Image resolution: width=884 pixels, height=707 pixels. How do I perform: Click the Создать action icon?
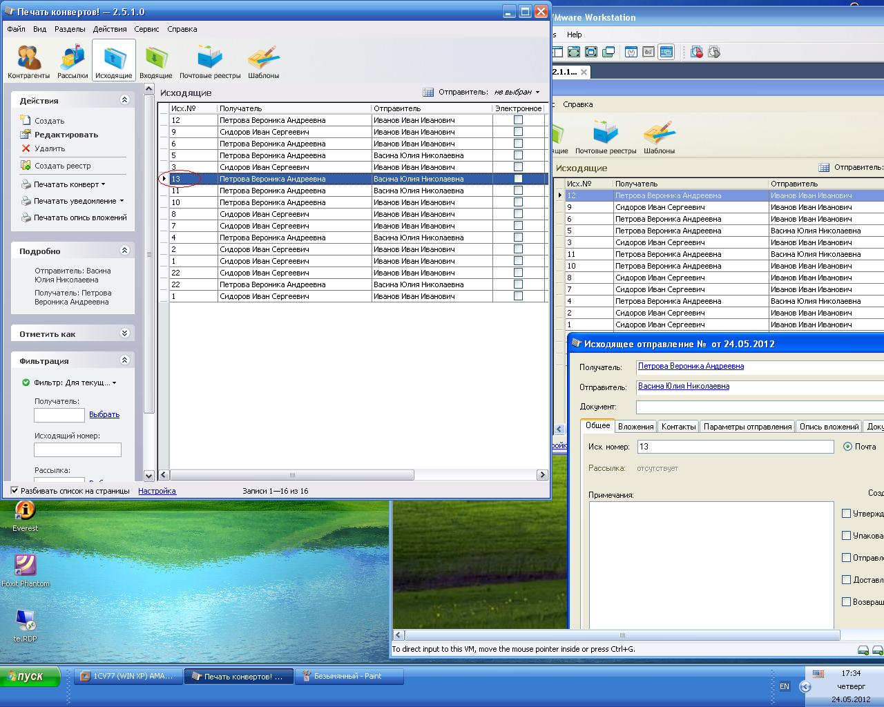(x=26, y=120)
